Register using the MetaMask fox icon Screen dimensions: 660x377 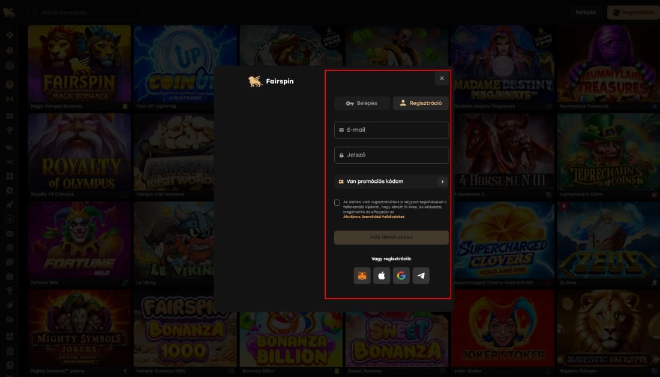(362, 276)
